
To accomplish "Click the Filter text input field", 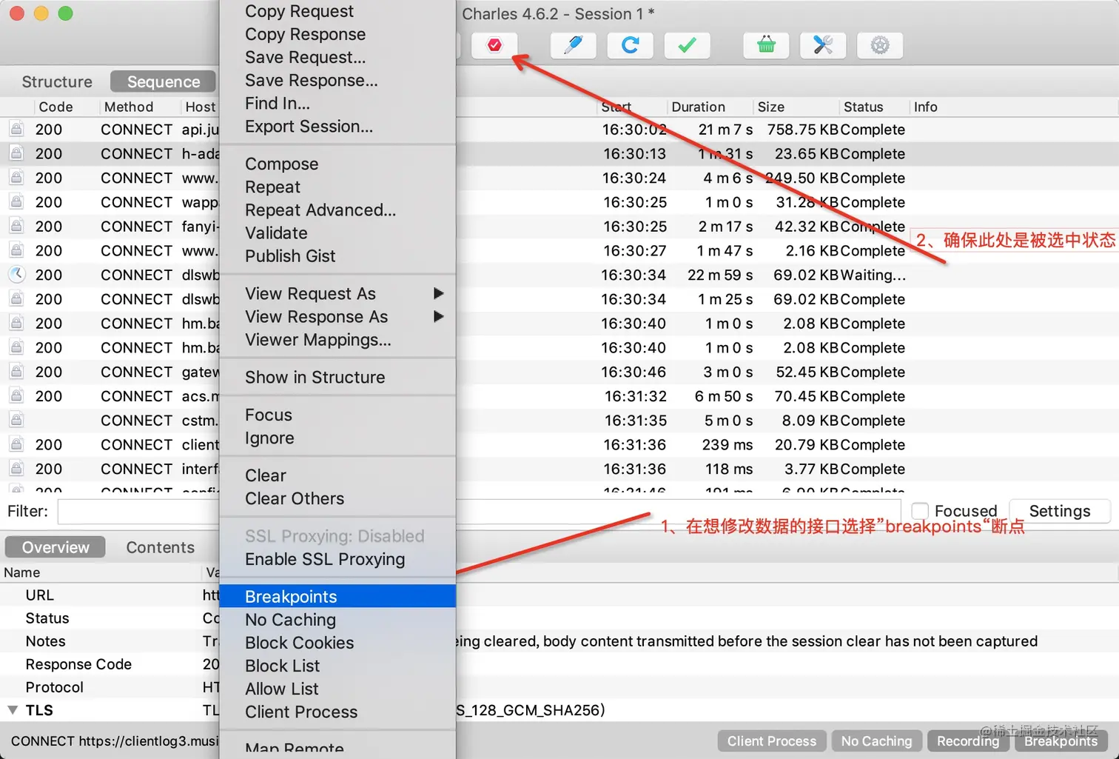I will pyautogui.click(x=479, y=511).
